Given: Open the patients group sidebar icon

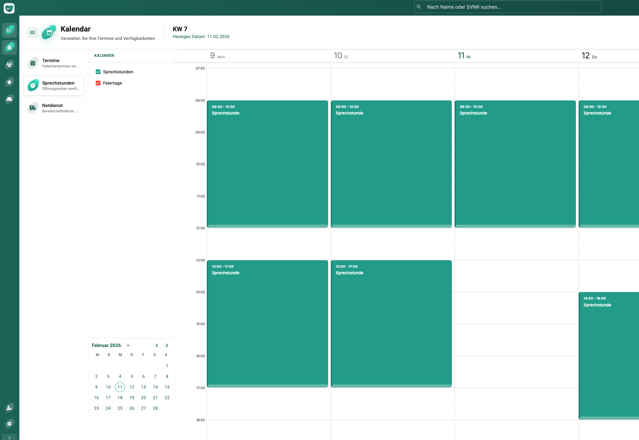Looking at the screenshot, I should [x=9, y=65].
